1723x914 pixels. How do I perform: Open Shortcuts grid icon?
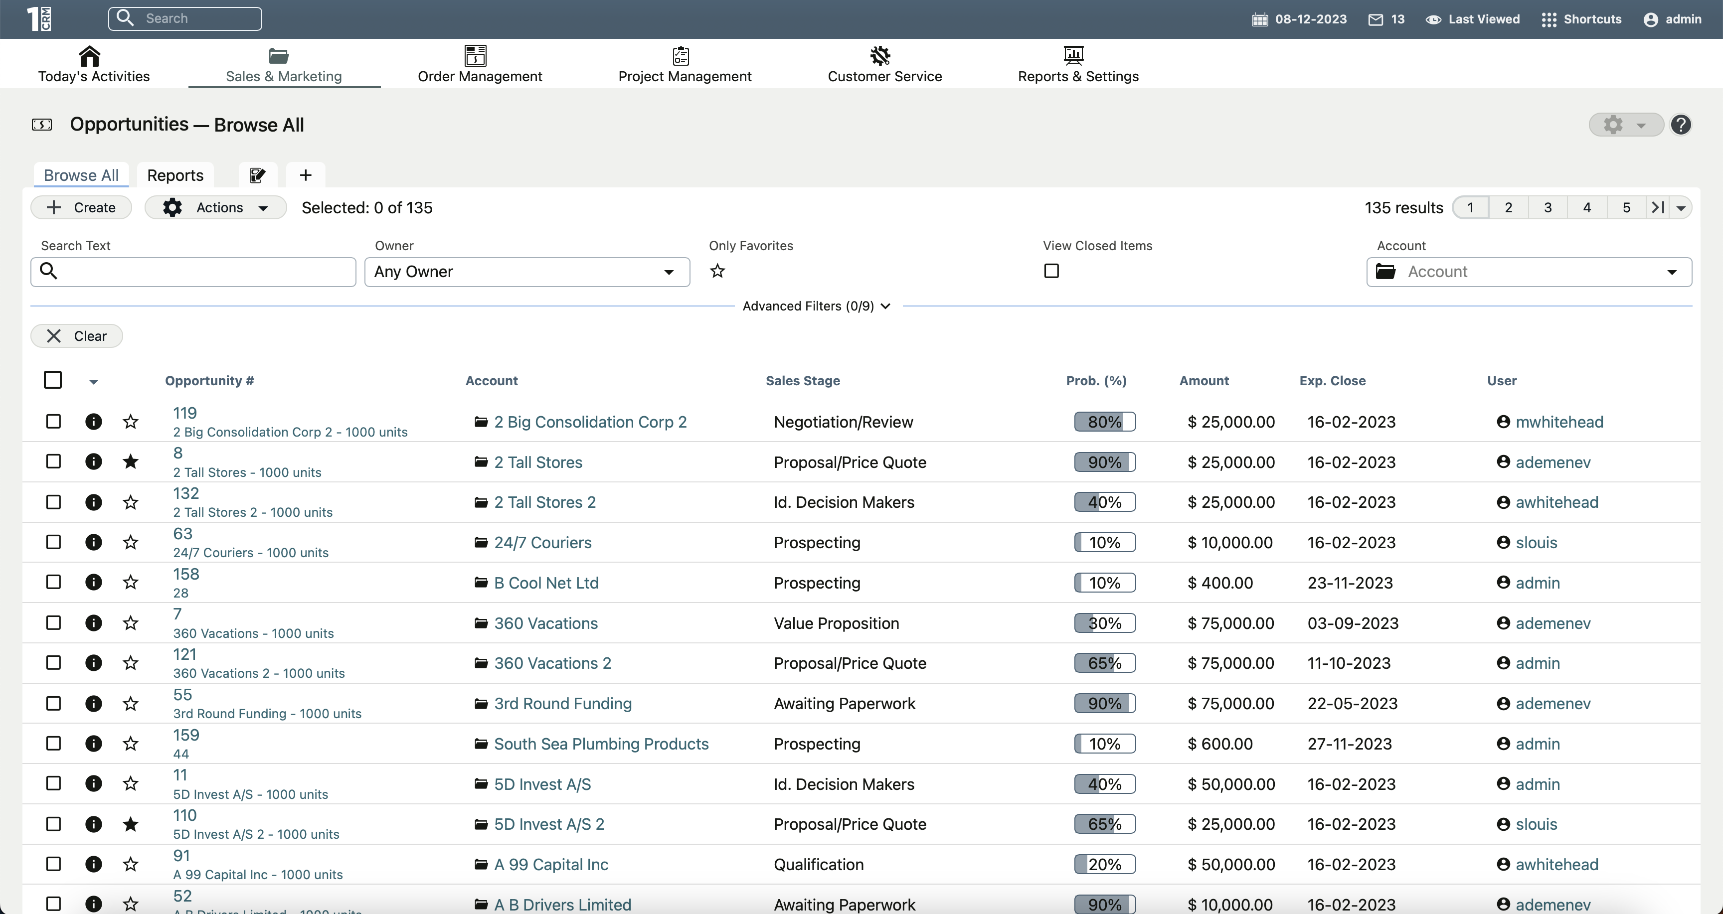[1549, 19]
